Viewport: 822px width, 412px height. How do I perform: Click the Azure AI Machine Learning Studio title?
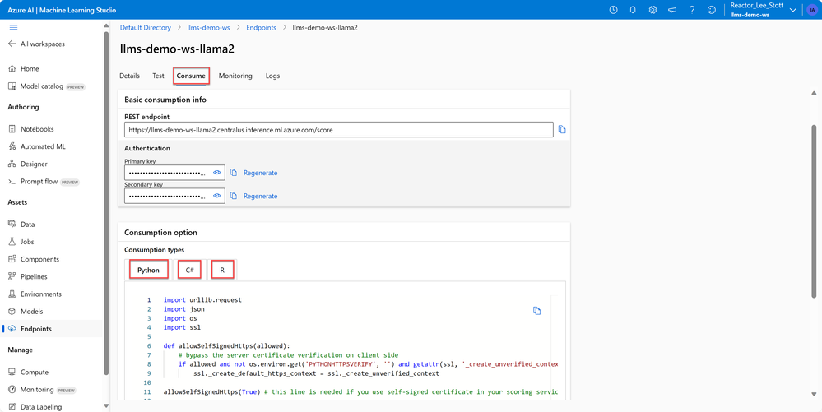(62, 10)
